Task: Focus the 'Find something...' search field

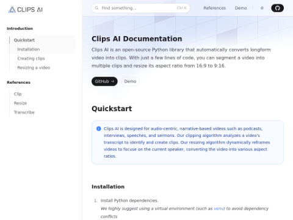Action: tap(140, 8)
